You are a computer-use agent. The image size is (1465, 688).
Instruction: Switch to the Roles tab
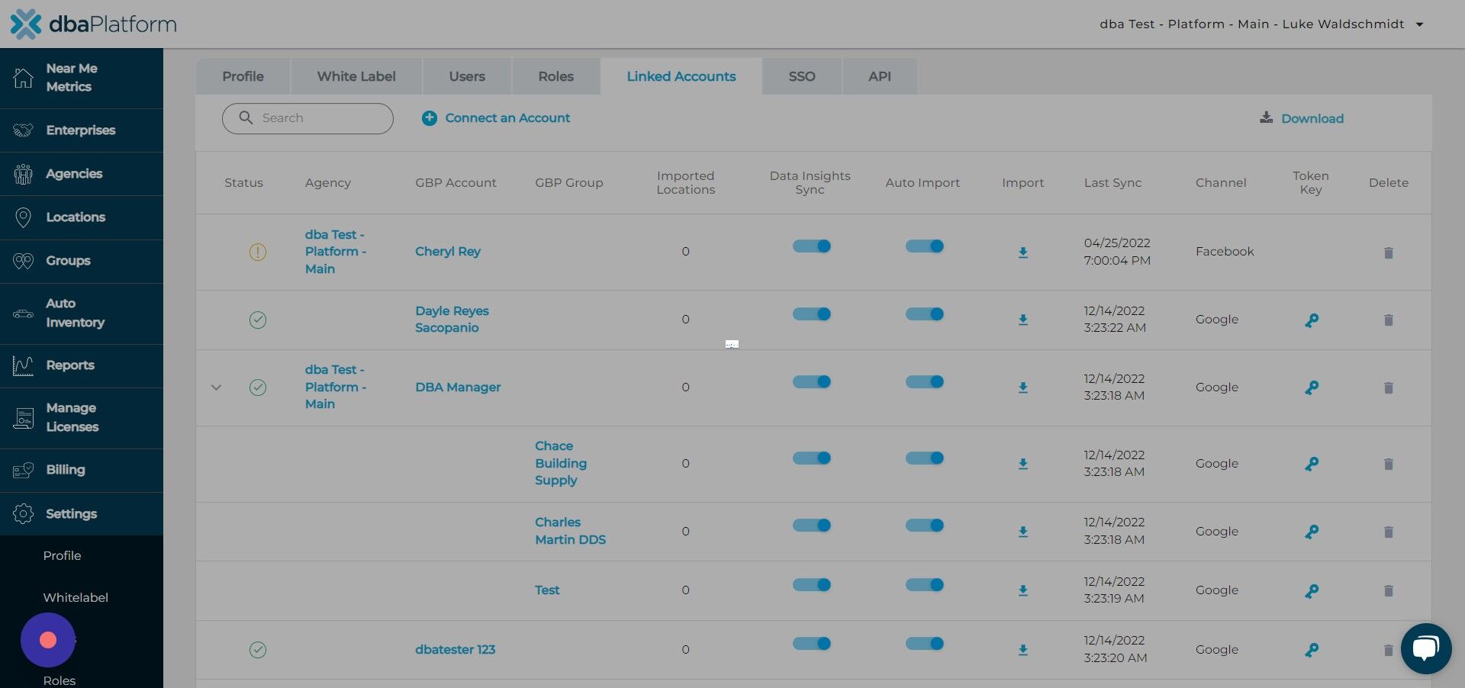(555, 76)
